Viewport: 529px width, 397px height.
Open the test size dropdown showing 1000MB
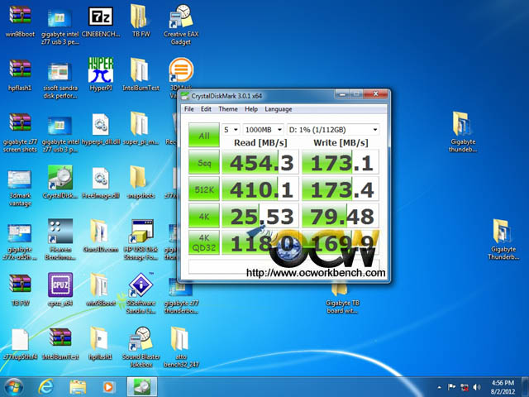click(x=264, y=130)
